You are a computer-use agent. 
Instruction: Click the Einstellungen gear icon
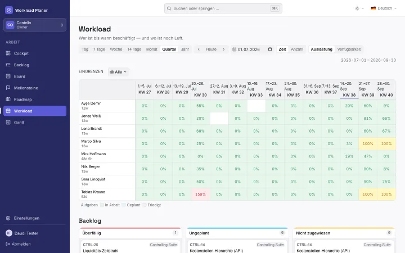[8, 218]
